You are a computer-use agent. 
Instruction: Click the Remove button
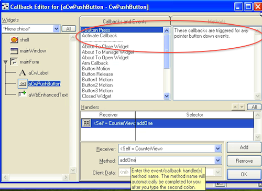244,161
